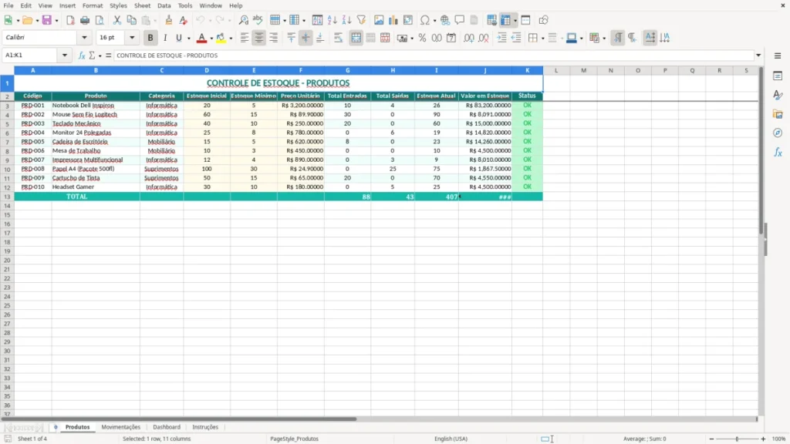
Task: Toggle Align Left
Action: 245,38
